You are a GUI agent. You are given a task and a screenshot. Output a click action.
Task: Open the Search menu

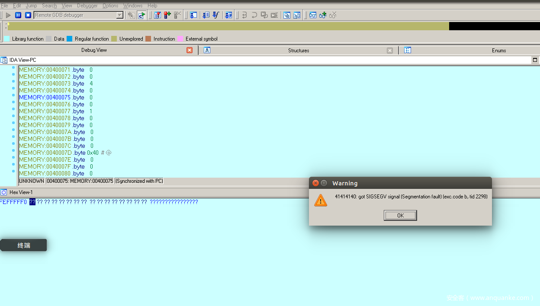[x=49, y=6]
